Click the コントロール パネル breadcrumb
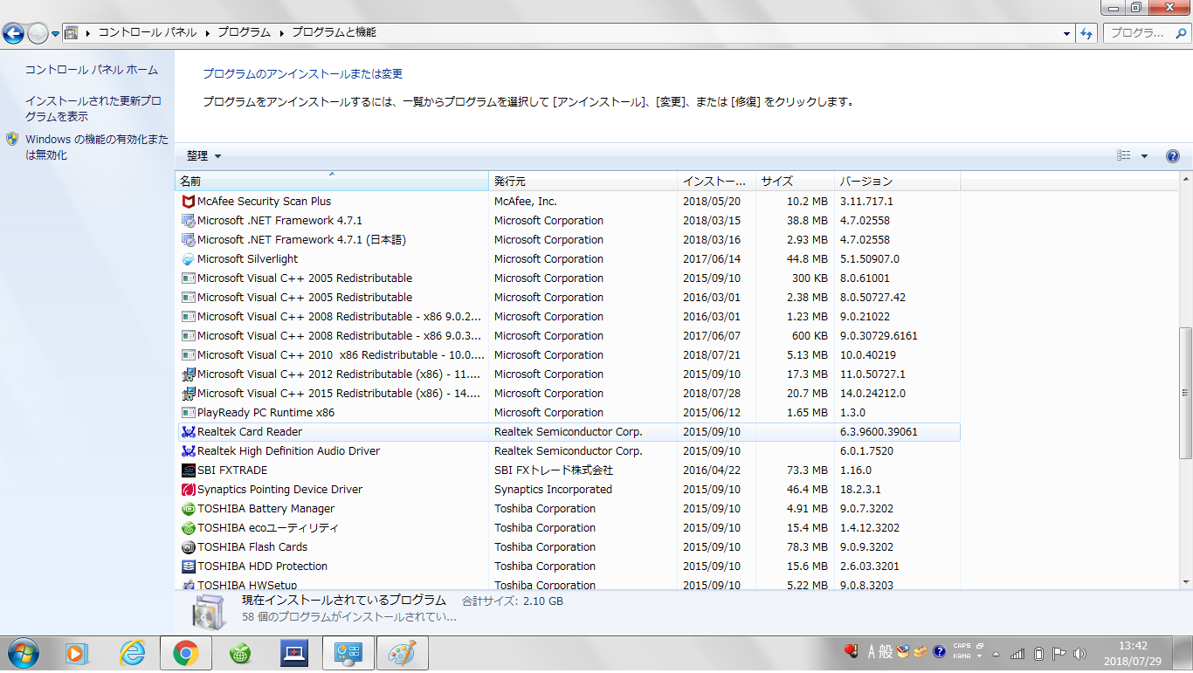Screen dimensions: 1193x673 (x=147, y=33)
